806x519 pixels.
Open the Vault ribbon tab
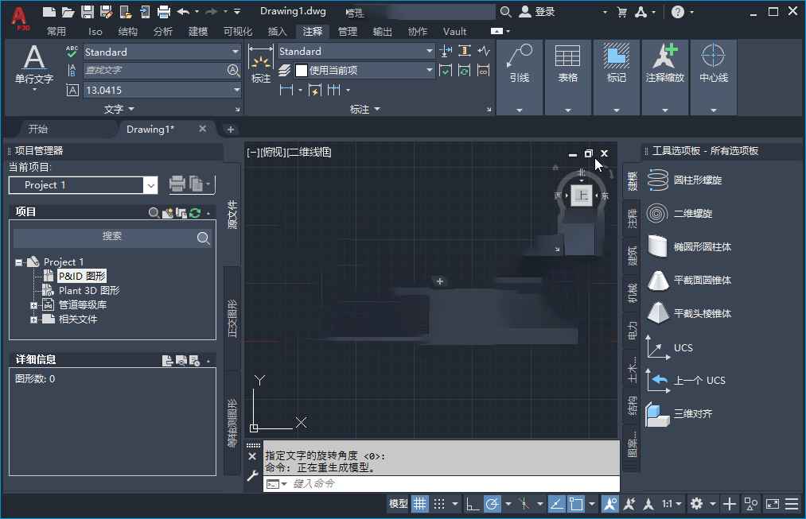click(x=455, y=31)
